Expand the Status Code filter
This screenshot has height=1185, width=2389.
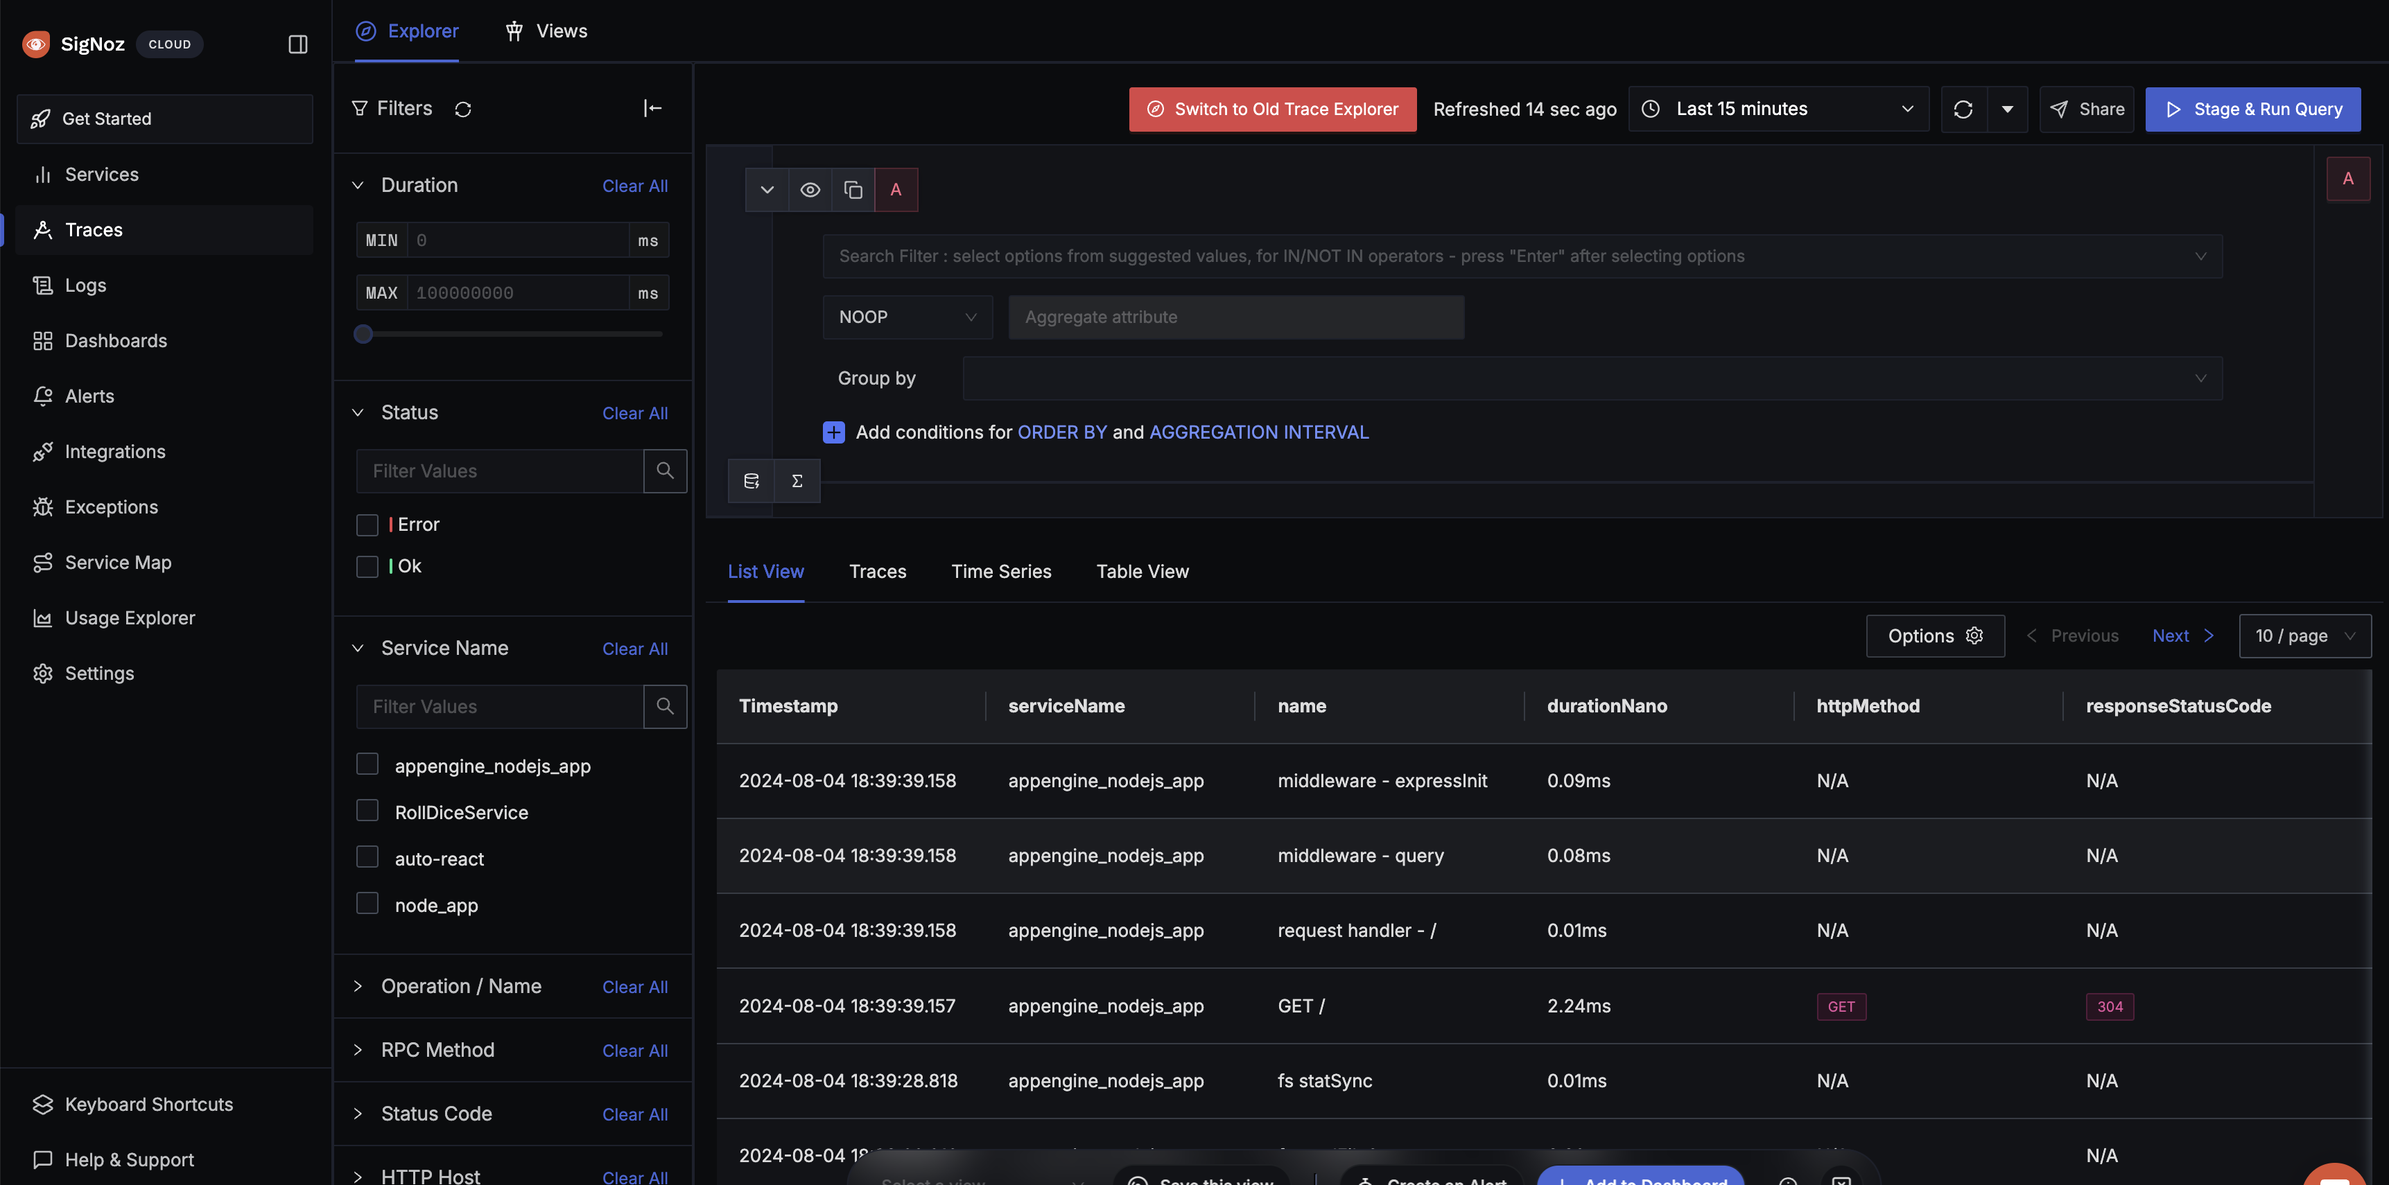(358, 1114)
